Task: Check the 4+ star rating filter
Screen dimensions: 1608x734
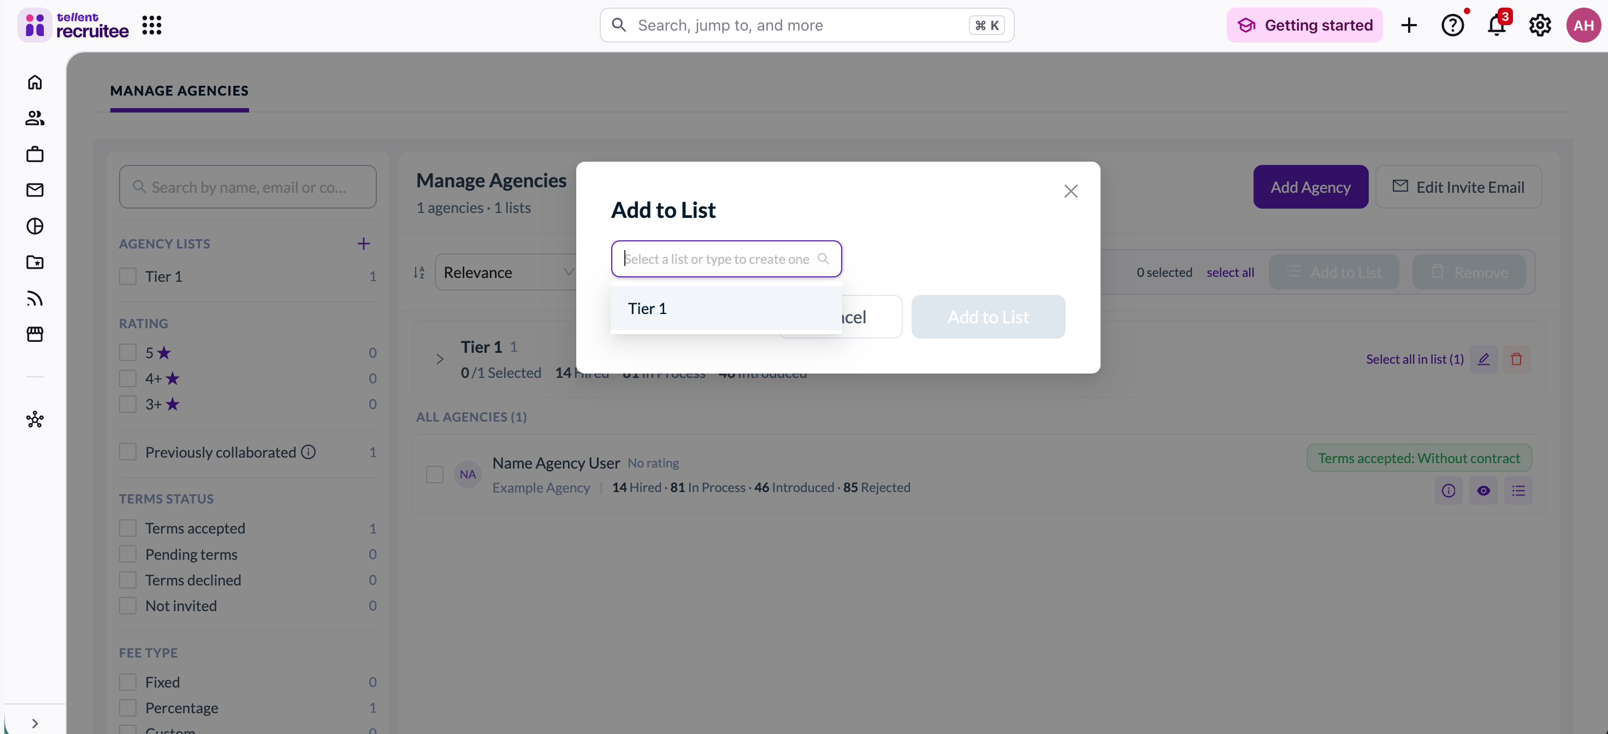Action: coord(128,378)
